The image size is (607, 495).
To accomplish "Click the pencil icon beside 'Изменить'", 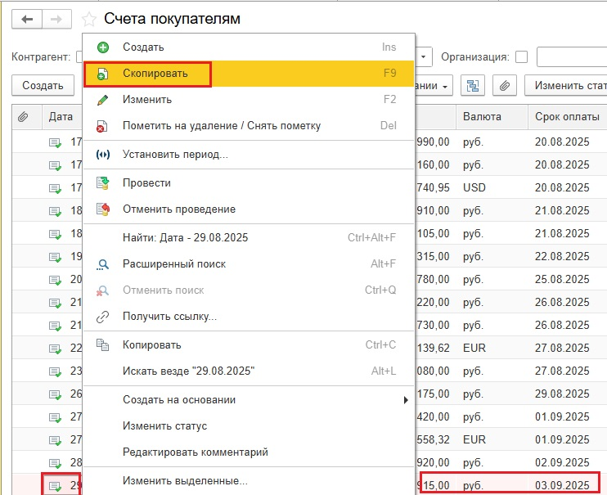I will [x=102, y=100].
